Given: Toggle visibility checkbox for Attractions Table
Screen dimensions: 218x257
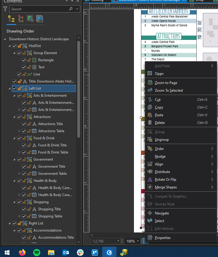Looking at the screenshot, I should pyautogui.click(x=24, y=131).
